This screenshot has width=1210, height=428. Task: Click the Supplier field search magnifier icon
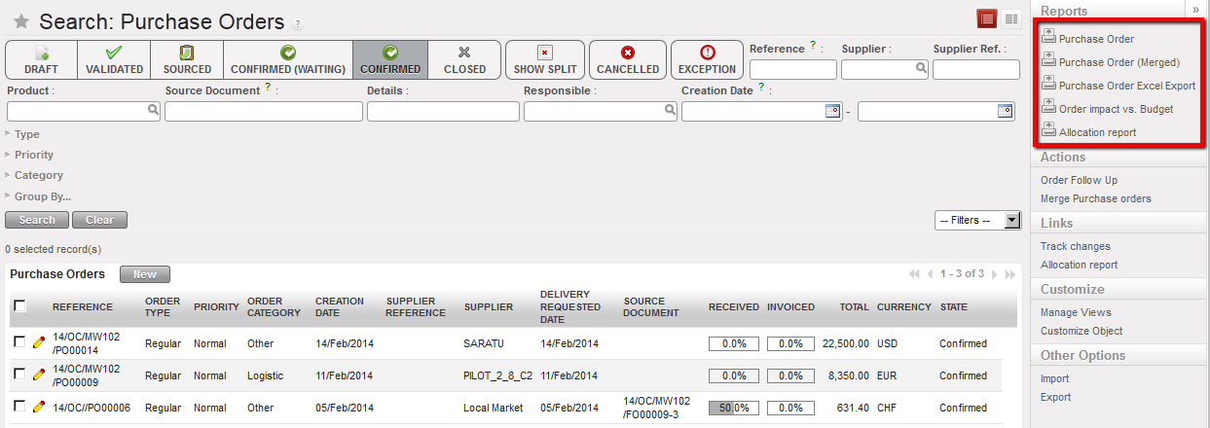pos(921,69)
